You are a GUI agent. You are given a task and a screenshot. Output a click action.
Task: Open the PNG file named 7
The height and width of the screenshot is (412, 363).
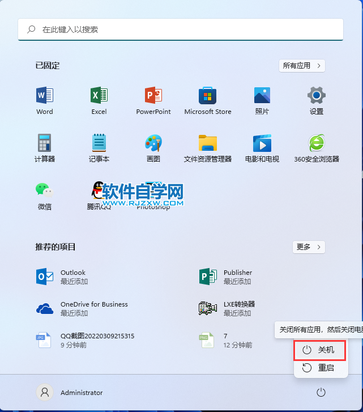tap(226, 340)
